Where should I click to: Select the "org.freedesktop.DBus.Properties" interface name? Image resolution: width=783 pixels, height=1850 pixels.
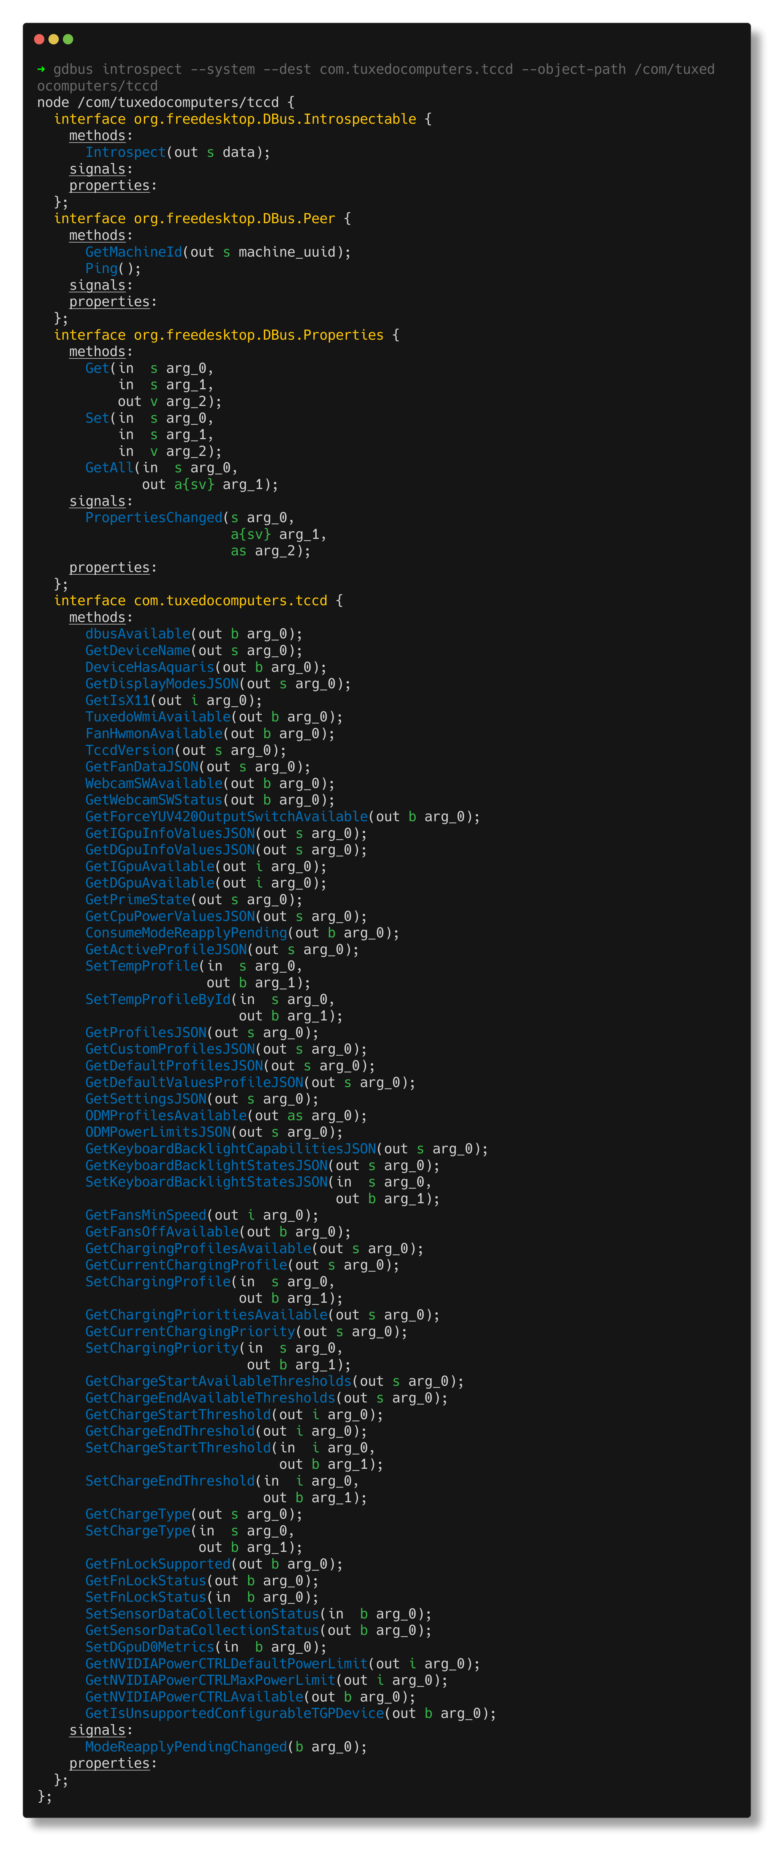259,335
